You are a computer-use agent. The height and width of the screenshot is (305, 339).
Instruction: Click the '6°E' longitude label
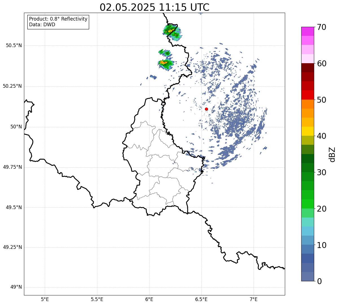tap(149, 299)
